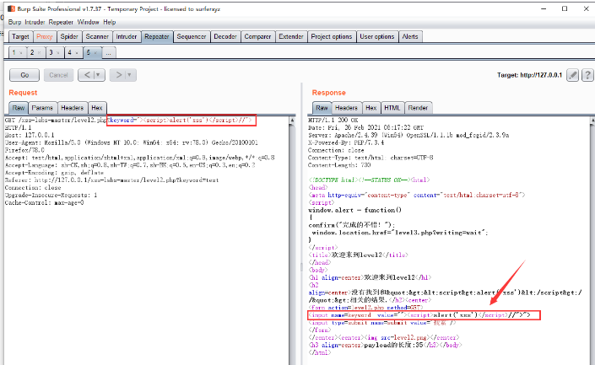Select the Repeater tool tab
The height and width of the screenshot is (365, 595).
click(x=157, y=36)
